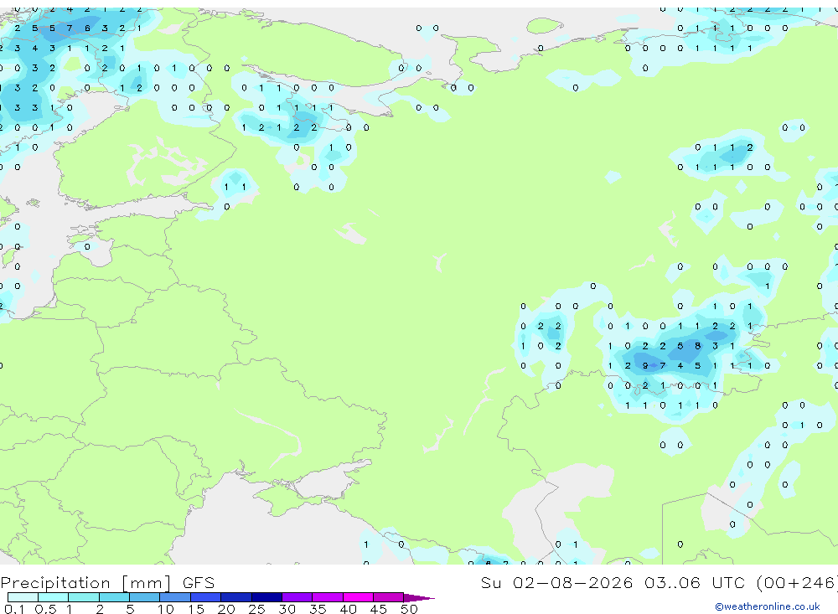Click the '50' legend scale label

pos(409,609)
